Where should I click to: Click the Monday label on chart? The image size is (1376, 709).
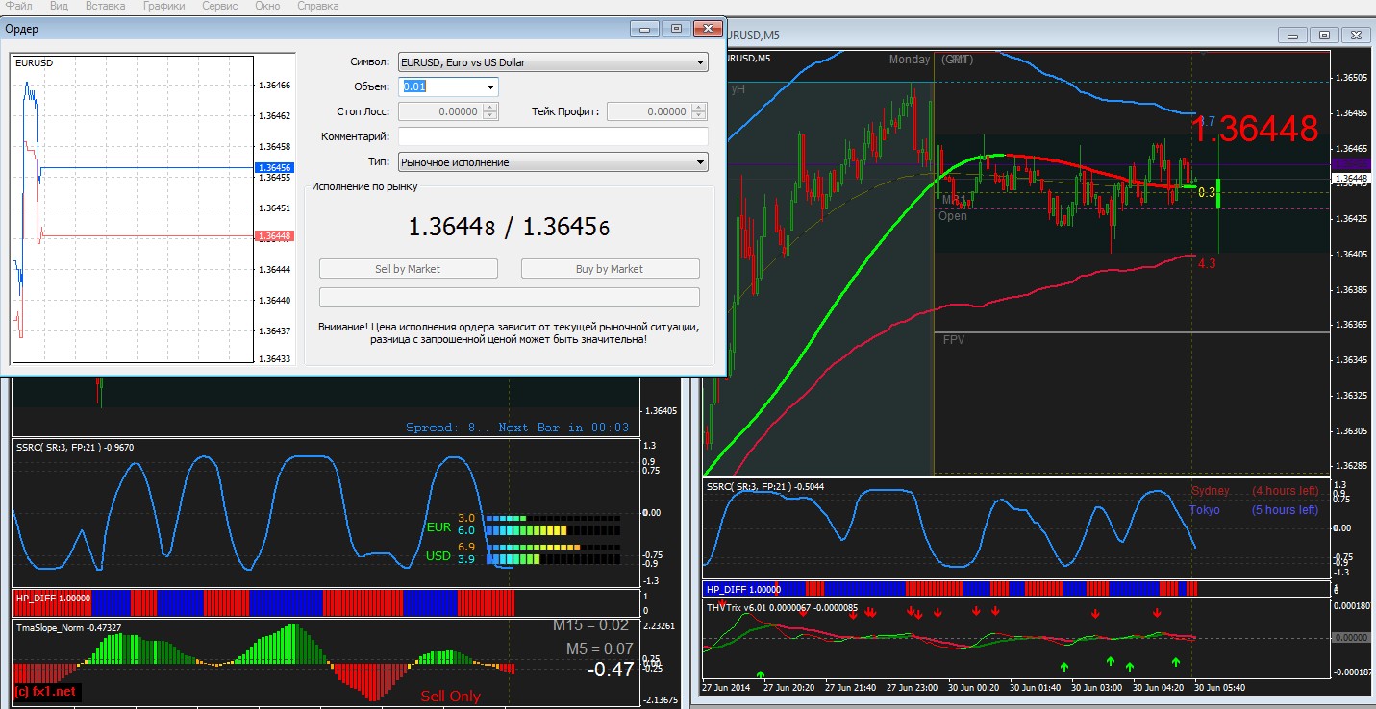pyautogui.click(x=910, y=60)
